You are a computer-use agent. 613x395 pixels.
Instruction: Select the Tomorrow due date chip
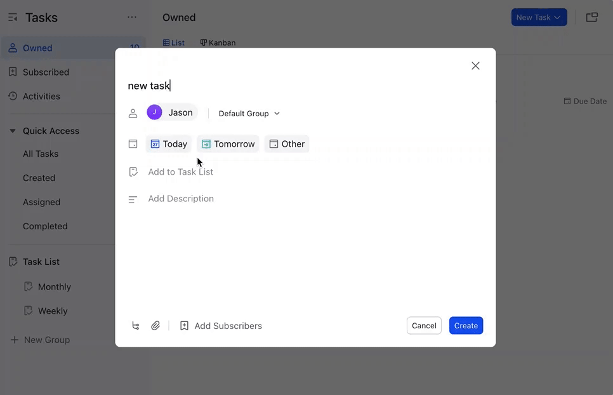[x=228, y=144]
